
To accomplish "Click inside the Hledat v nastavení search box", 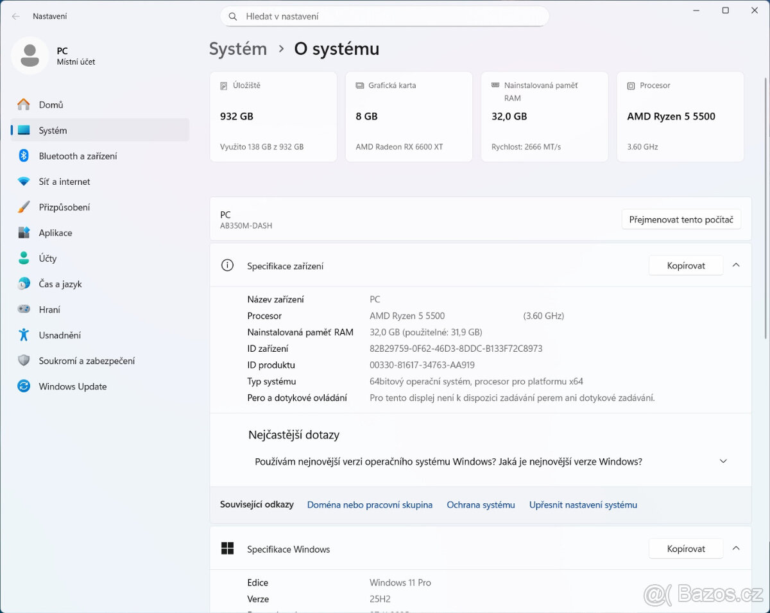I will [385, 16].
